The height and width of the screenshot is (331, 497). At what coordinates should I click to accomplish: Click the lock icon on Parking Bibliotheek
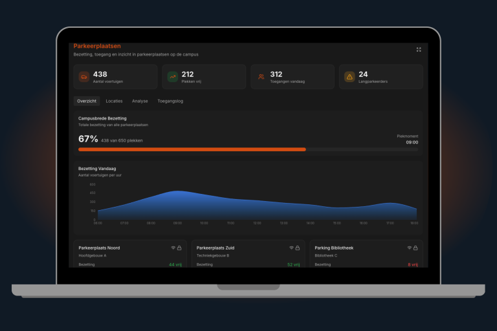[x=415, y=248]
